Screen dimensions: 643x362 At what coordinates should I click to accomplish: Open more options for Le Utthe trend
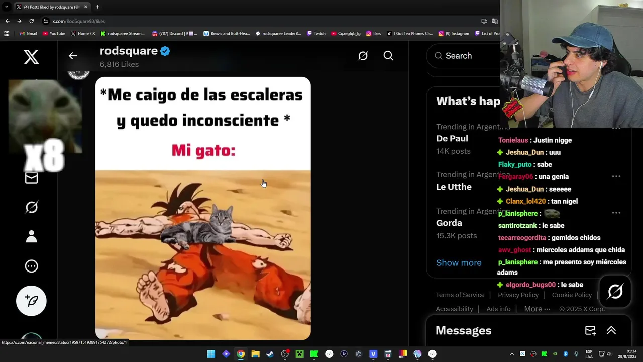point(616,176)
